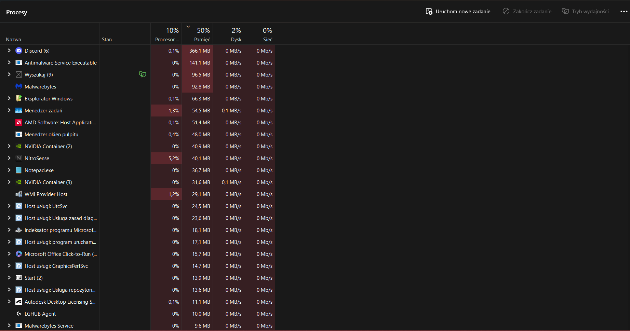
Task: Click the Menedżer okien pulpitu icon
Action: [x=19, y=134]
